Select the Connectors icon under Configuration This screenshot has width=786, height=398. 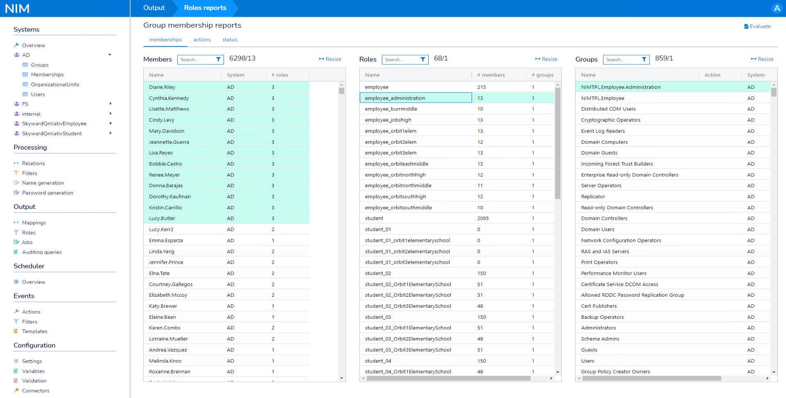[x=16, y=391]
